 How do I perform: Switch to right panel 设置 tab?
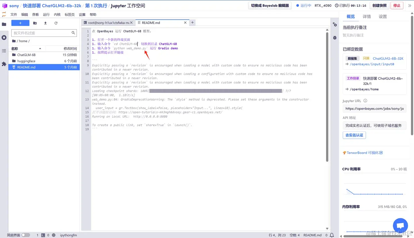[383, 17]
